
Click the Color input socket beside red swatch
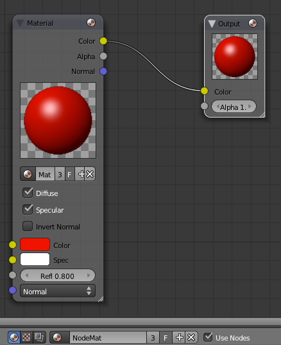(13, 245)
